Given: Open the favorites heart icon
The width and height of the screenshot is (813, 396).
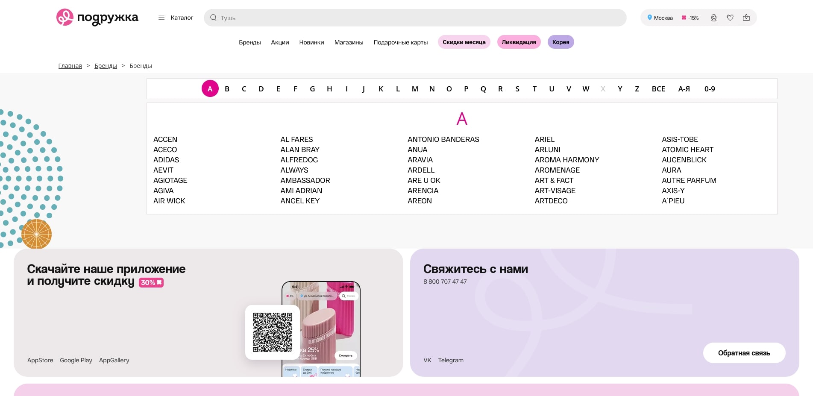Looking at the screenshot, I should point(730,18).
